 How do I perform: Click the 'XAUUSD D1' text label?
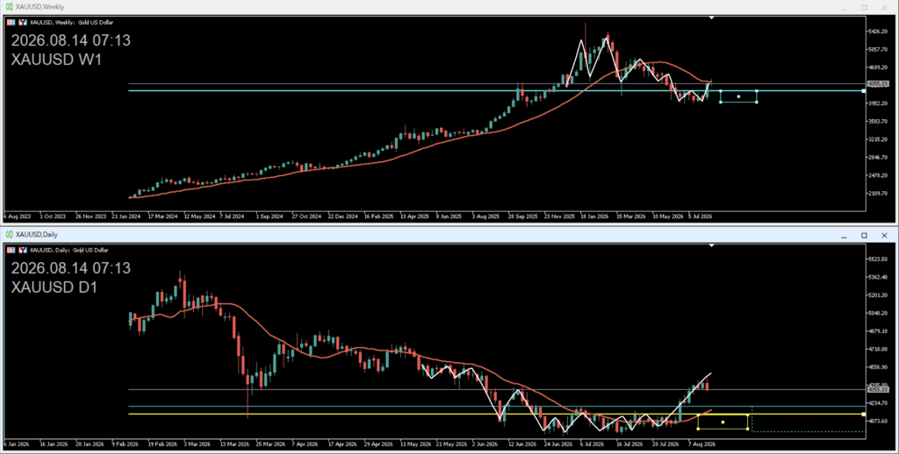coord(54,287)
